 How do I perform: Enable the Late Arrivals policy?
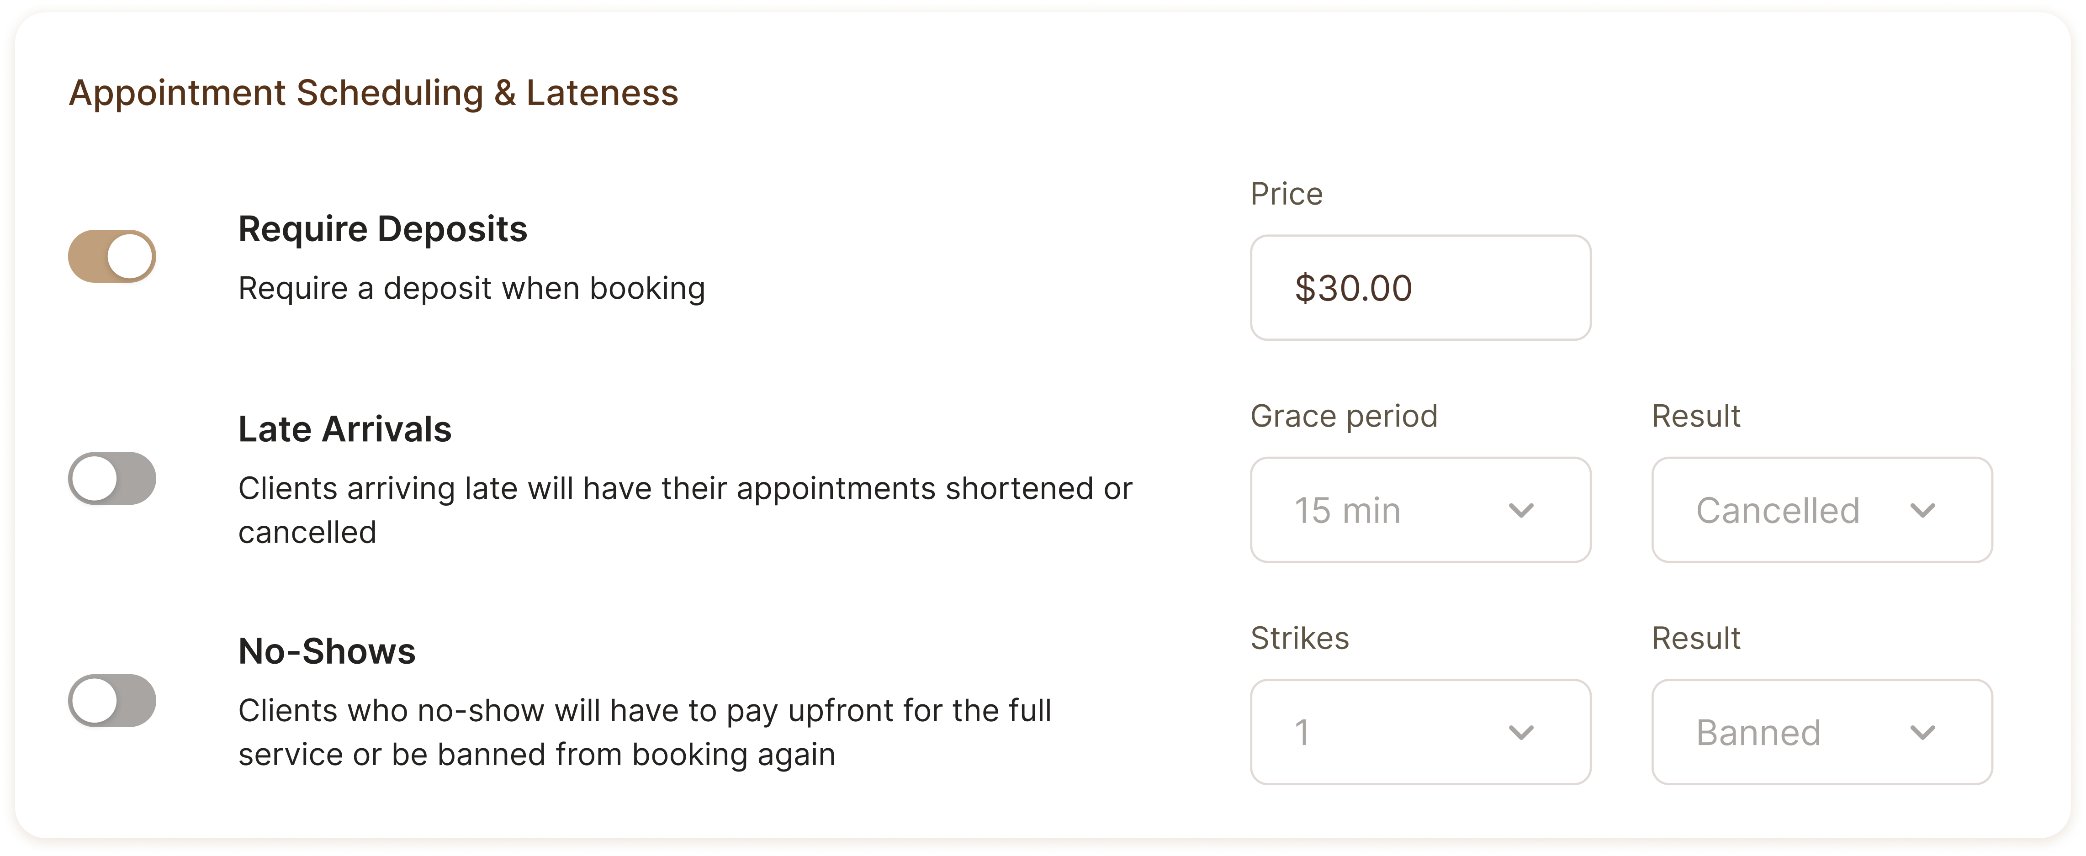(x=112, y=479)
